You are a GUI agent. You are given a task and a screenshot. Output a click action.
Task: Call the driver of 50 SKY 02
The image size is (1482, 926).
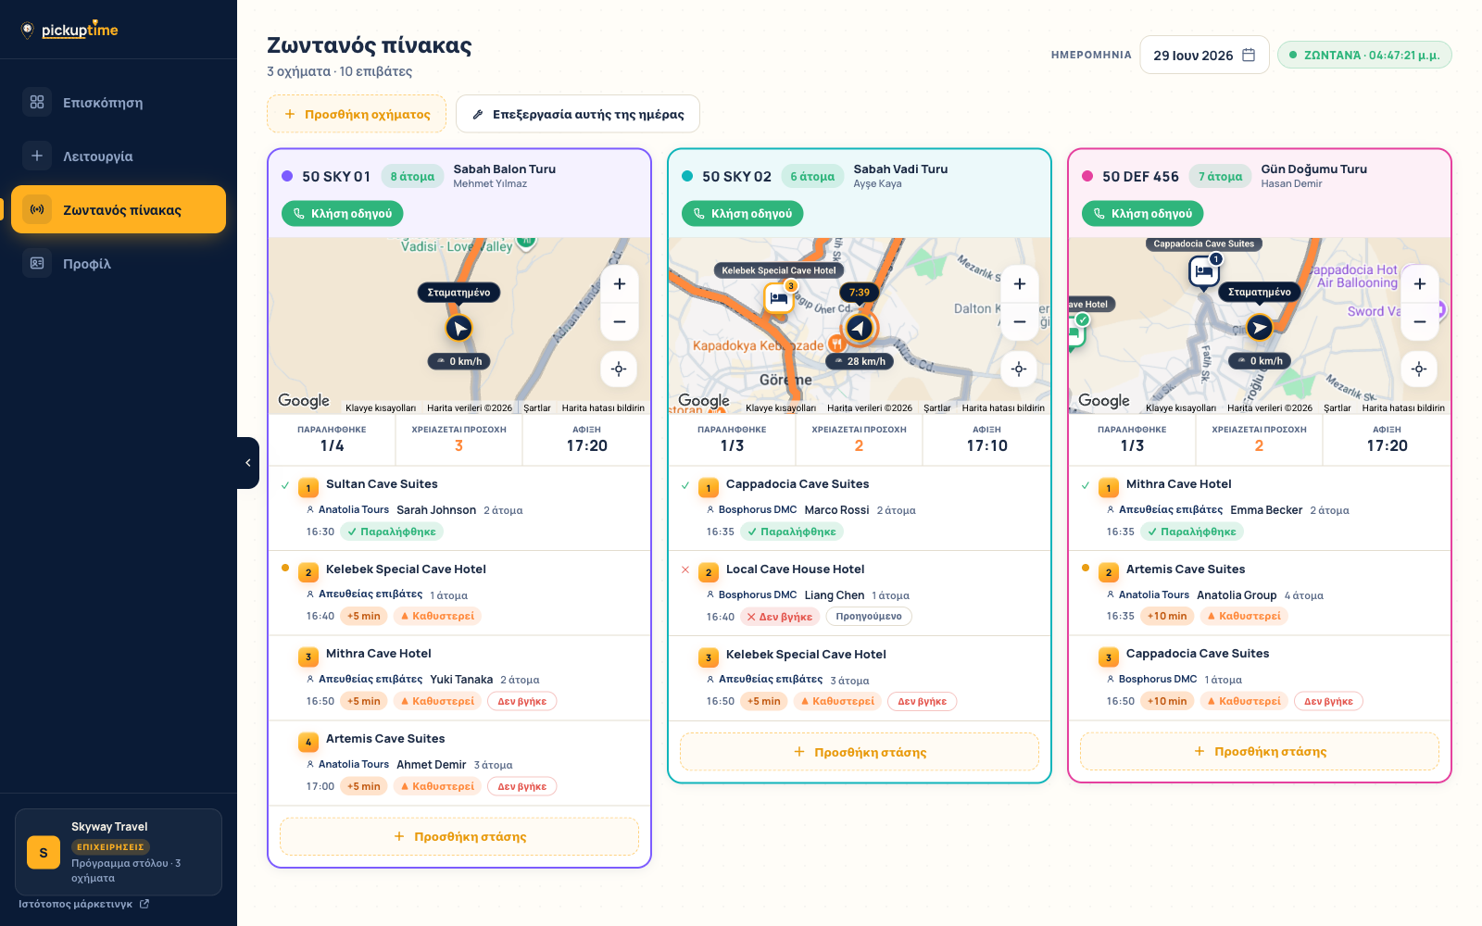[x=743, y=213]
